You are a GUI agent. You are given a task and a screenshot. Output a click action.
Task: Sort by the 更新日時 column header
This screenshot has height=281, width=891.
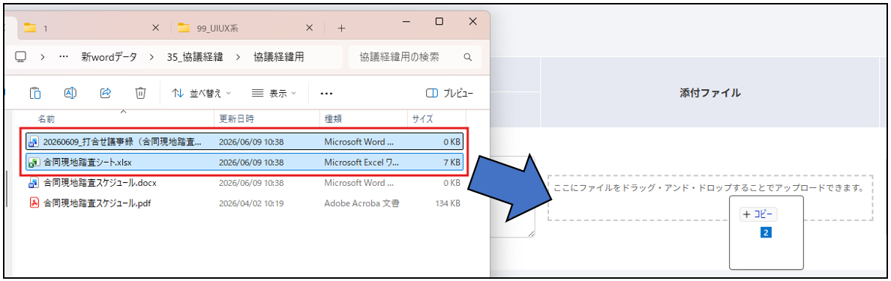click(236, 119)
